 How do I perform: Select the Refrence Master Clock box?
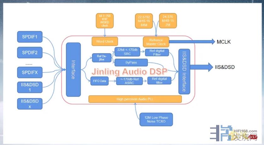click(156, 42)
